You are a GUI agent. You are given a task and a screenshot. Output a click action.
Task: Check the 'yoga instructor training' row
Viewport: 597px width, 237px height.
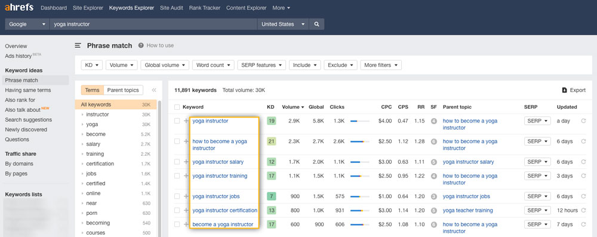click(177, 176)
